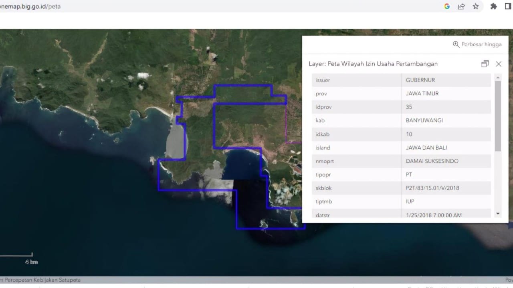
Task: Click the 4 km map scale bar
Action: [16, 256]
